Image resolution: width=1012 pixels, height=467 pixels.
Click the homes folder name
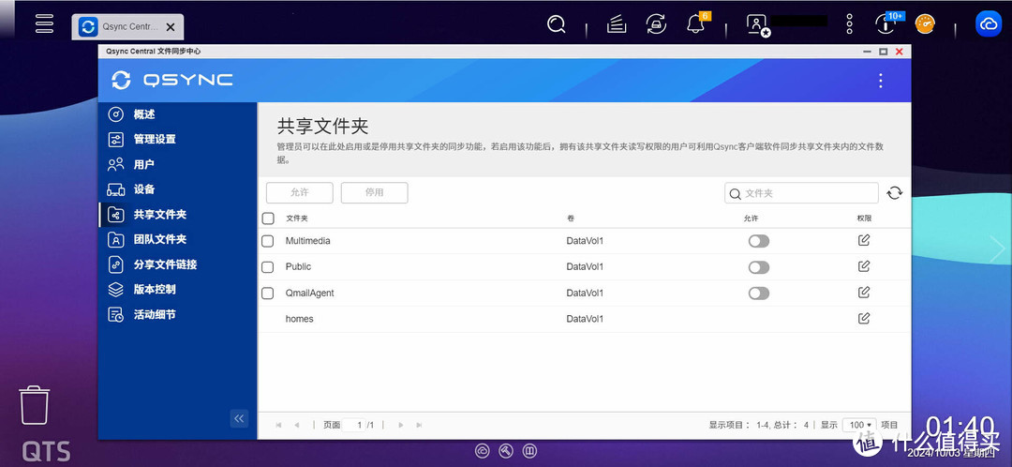point(300,319)
